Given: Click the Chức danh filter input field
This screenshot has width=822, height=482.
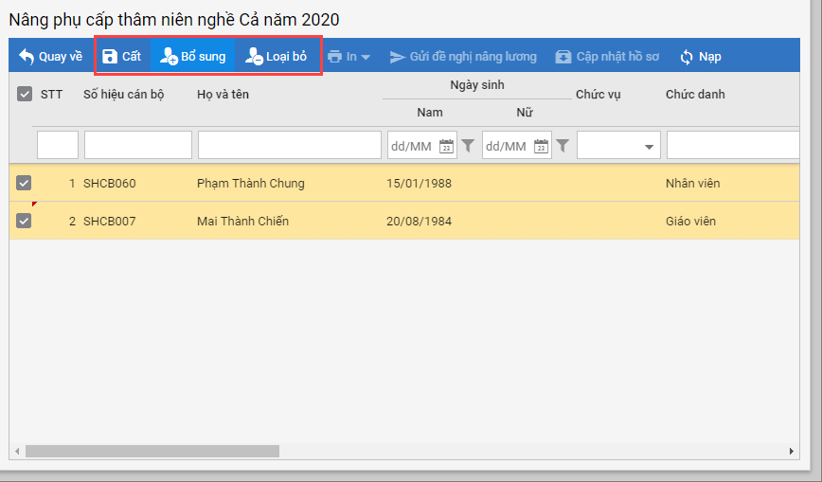Looking at the screenshot, I should coord(732,146).
